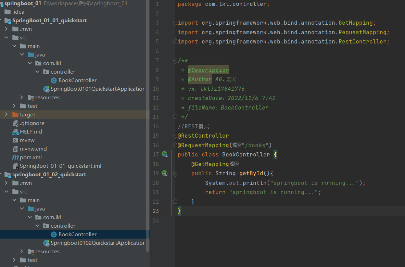Collapse controller package in springboot_01_02_quickstart

tap(37, 226)
